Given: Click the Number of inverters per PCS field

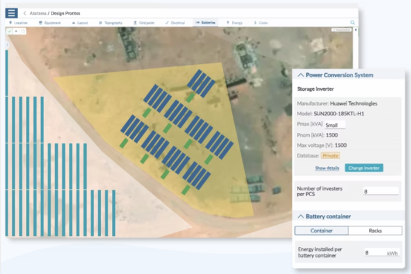Looking at the screenshot, I should click(x=381, y=191).
